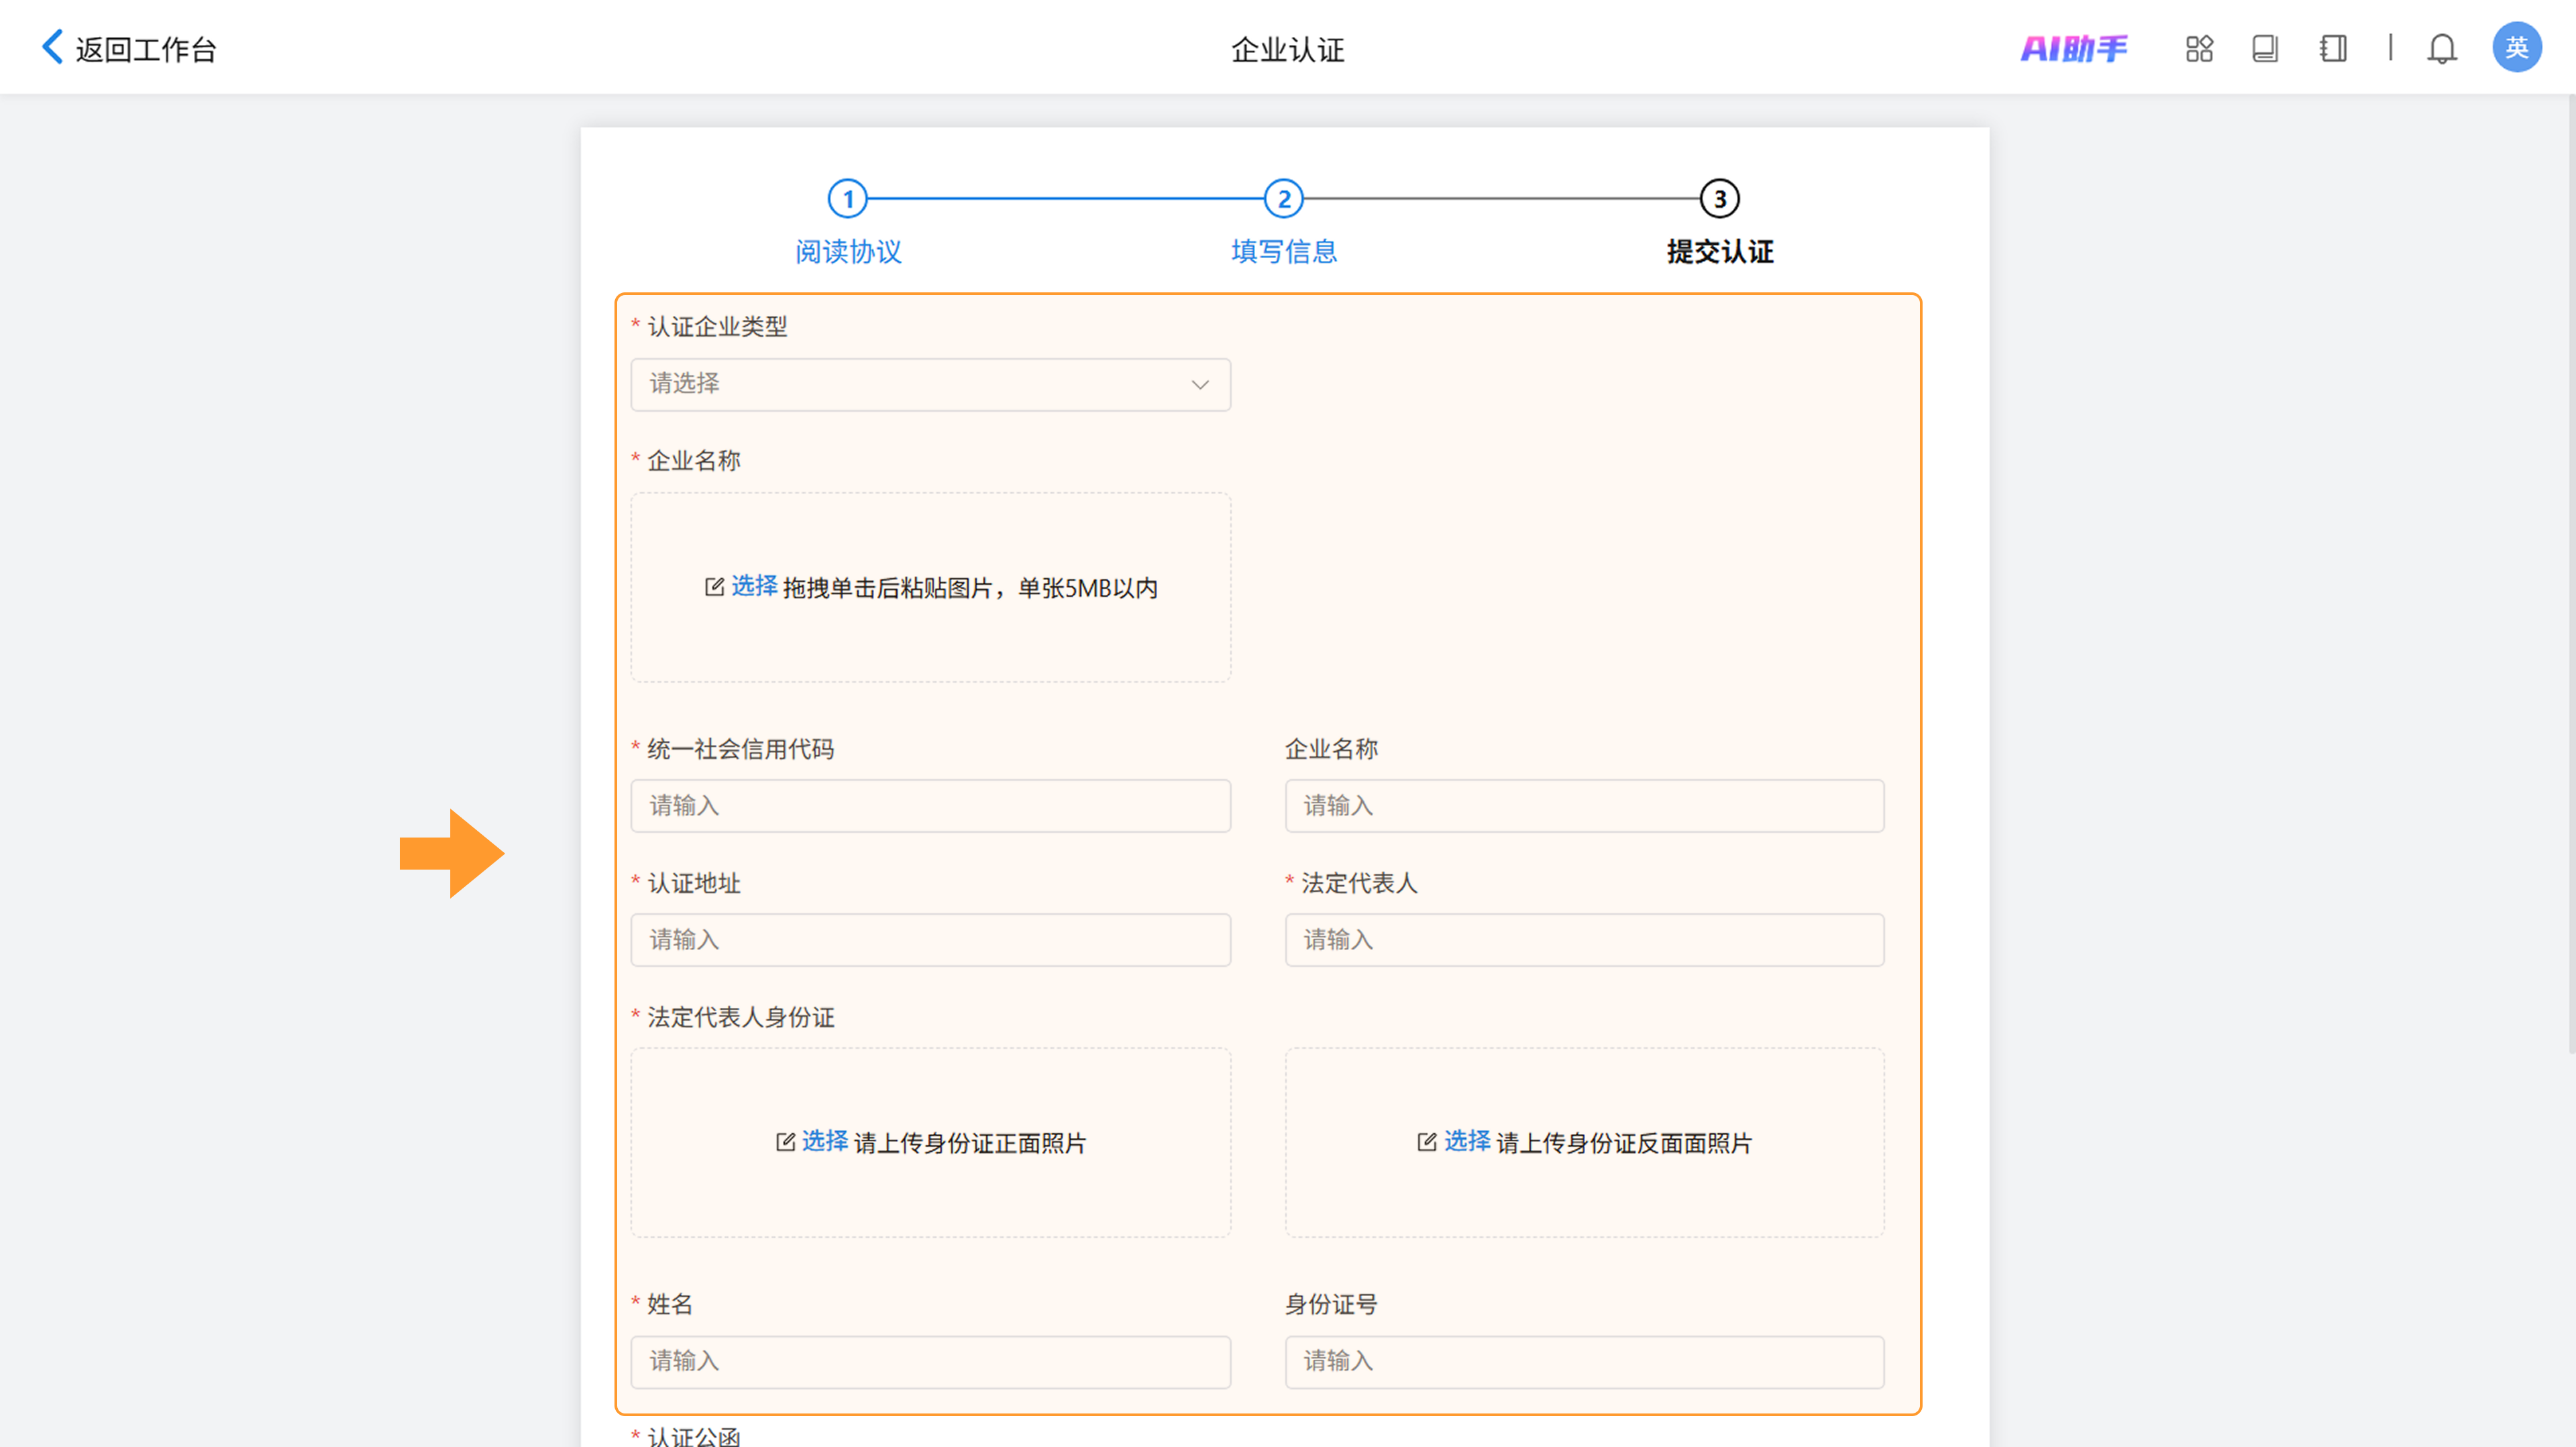Focus the 法定代表人 input field
The image size is (2576, 1447).
pyautogui.click(x=1583, y=939)
